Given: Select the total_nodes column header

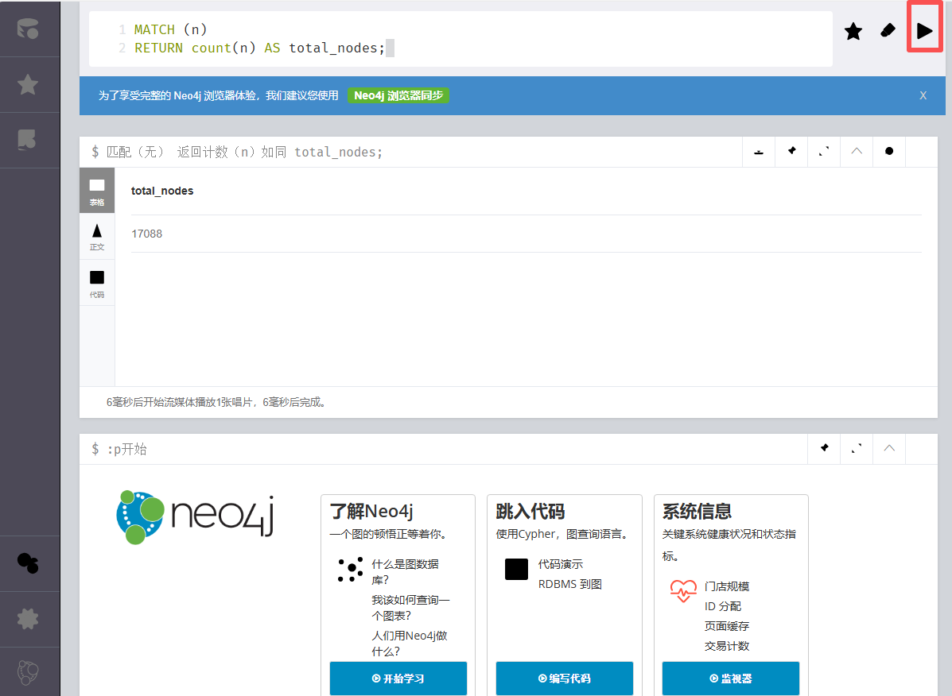Looking at the screenshot, I should pos(162,191).
